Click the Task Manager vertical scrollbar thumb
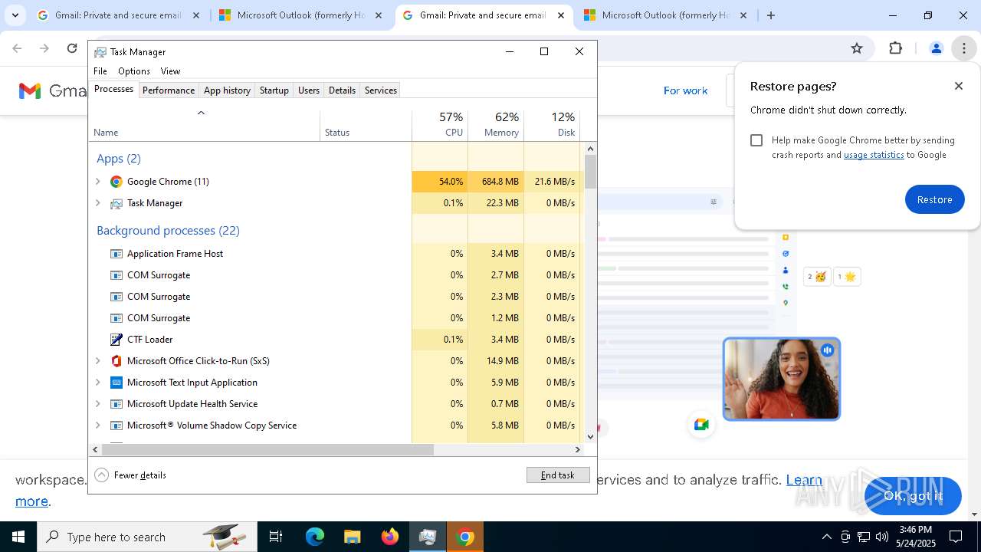This screenshot has height=552, width=981. pos(590,172)
